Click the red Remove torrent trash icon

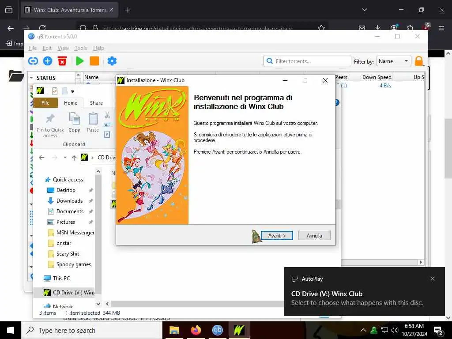click(62, 61)
